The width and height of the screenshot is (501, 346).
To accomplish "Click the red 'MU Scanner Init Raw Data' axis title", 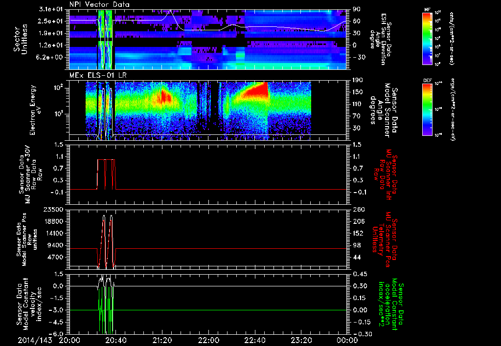I will [x=386, y=174].
